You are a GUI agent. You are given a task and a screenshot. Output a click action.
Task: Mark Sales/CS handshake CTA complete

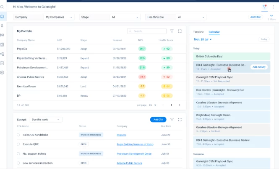pos(18,135)
